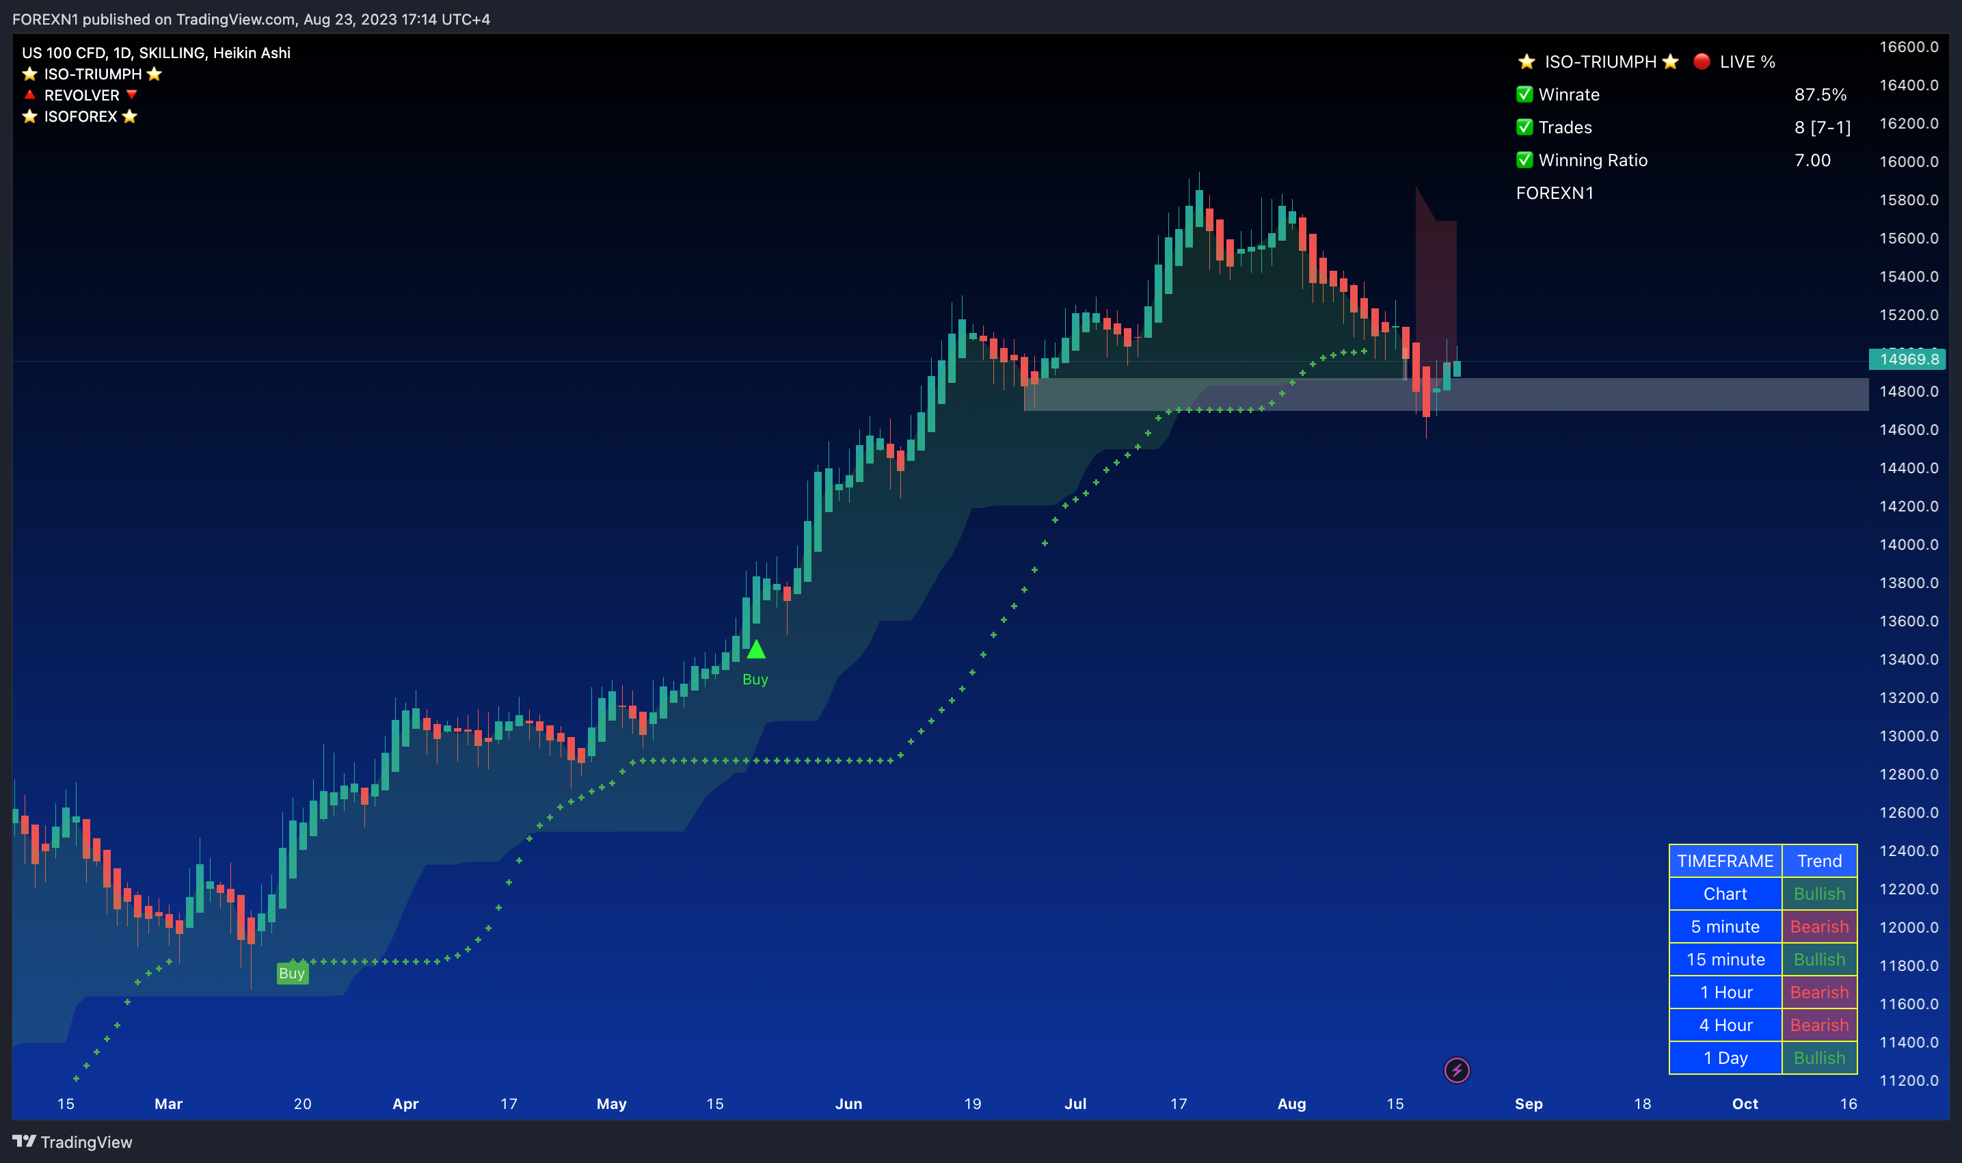Click the 1 Day timeframe cell
Viewport: 1962px width, 1163px height.
1725,1058
